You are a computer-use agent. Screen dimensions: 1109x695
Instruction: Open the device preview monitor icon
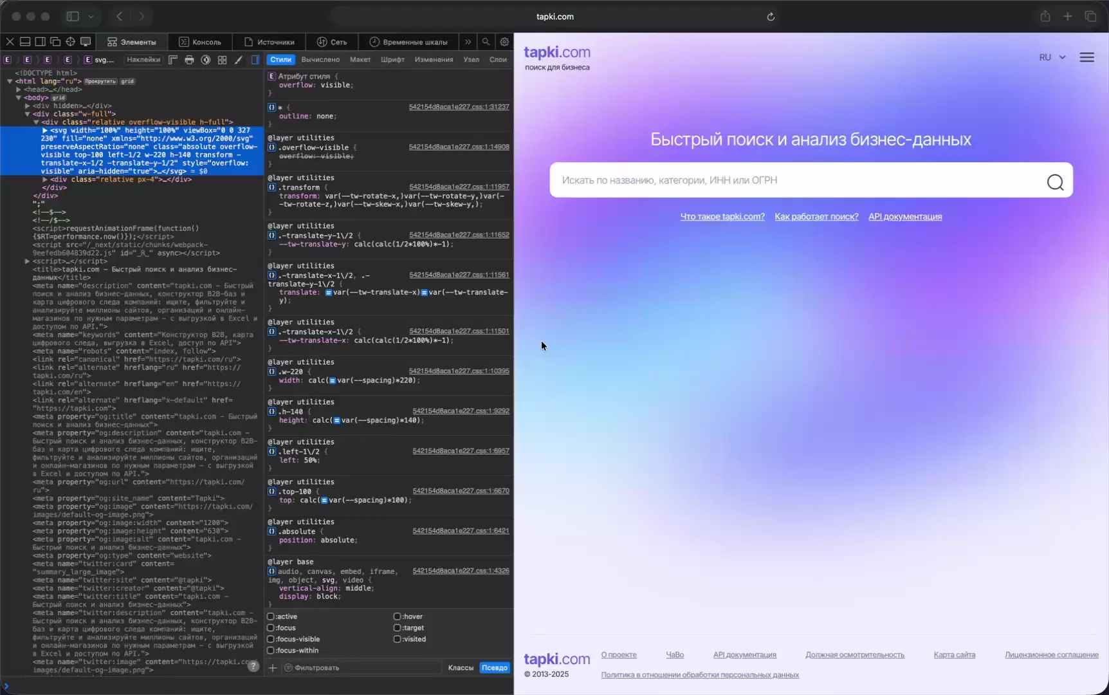86,42
